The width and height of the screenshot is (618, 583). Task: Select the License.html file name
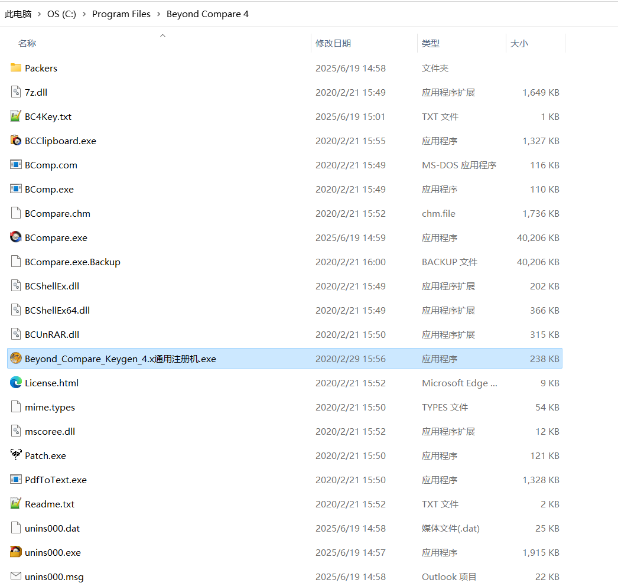point(51,383)
